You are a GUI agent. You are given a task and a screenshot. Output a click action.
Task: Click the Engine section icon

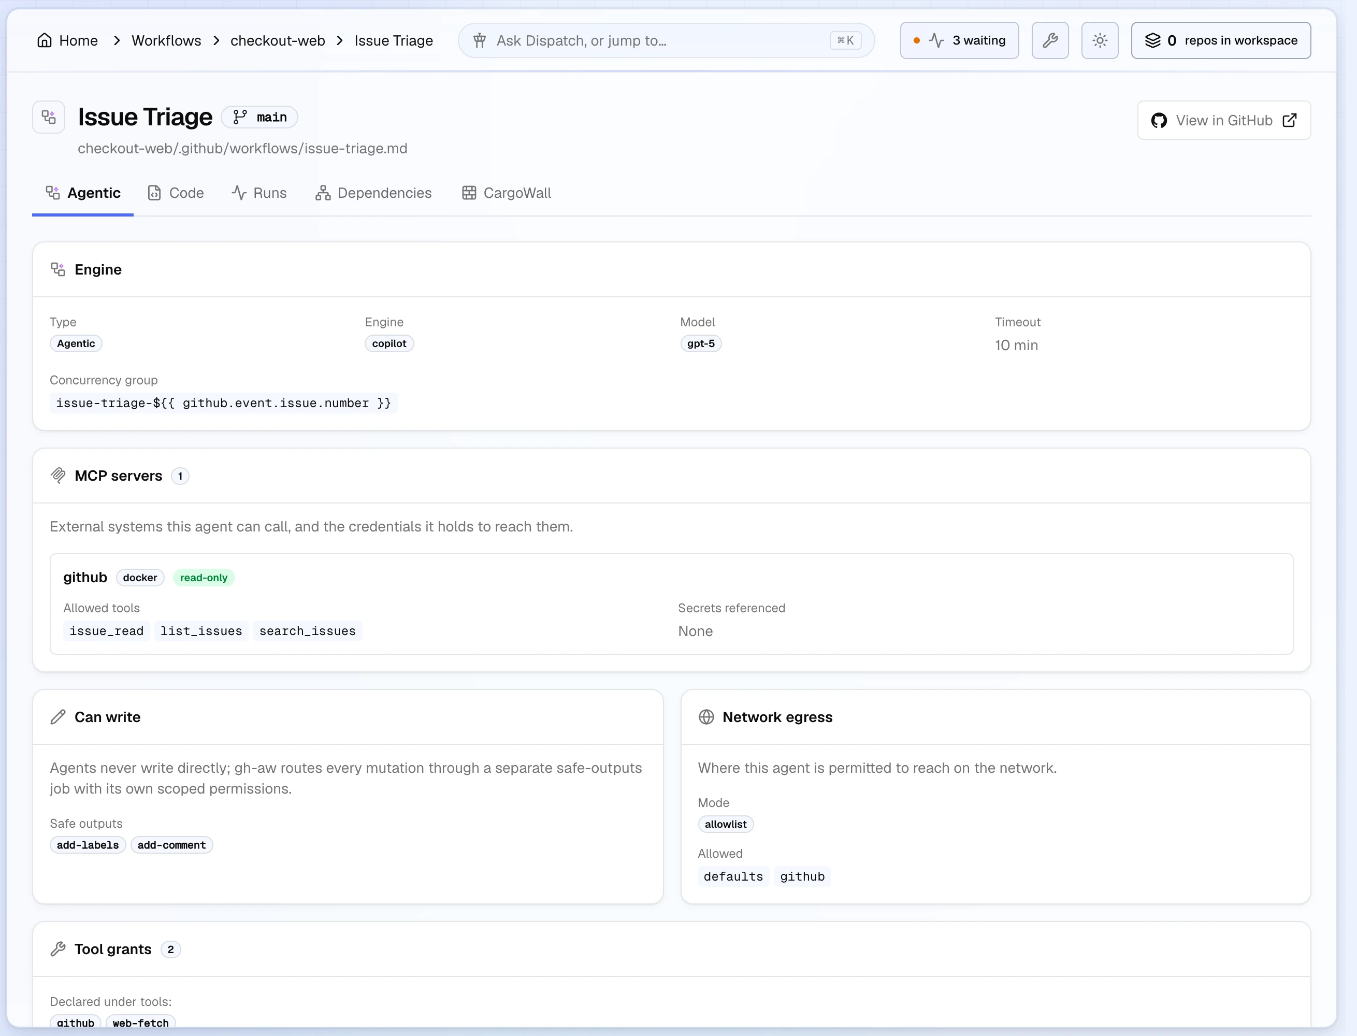tap(58, 269)
